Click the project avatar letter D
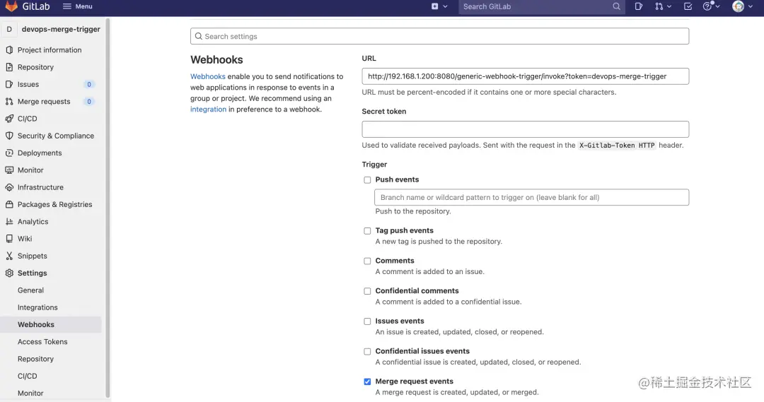Screen dimensions: 764x402 tap(9, 29)
